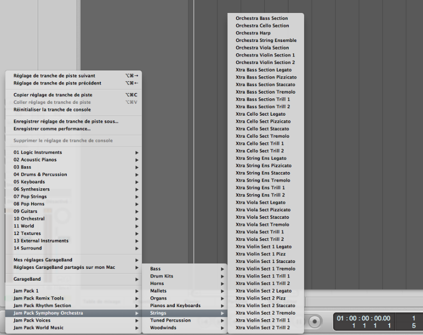Open the 14 Surround submenu
Image resolution: width=423 pixels, height=335 pixels.
pos(73,248)
